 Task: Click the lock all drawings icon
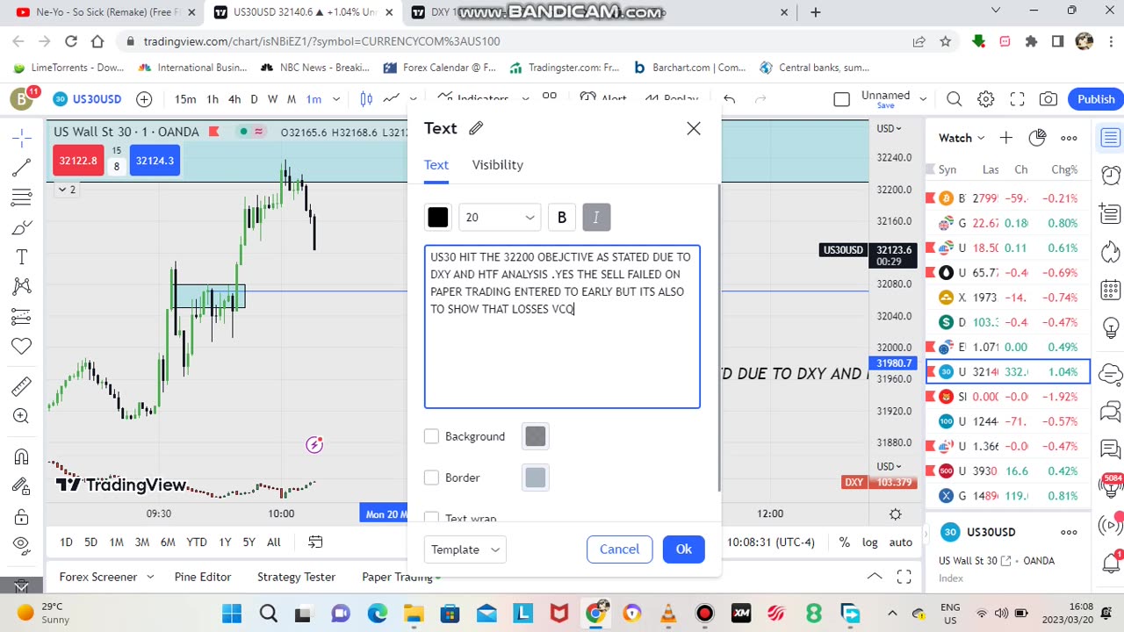(22, 516)
